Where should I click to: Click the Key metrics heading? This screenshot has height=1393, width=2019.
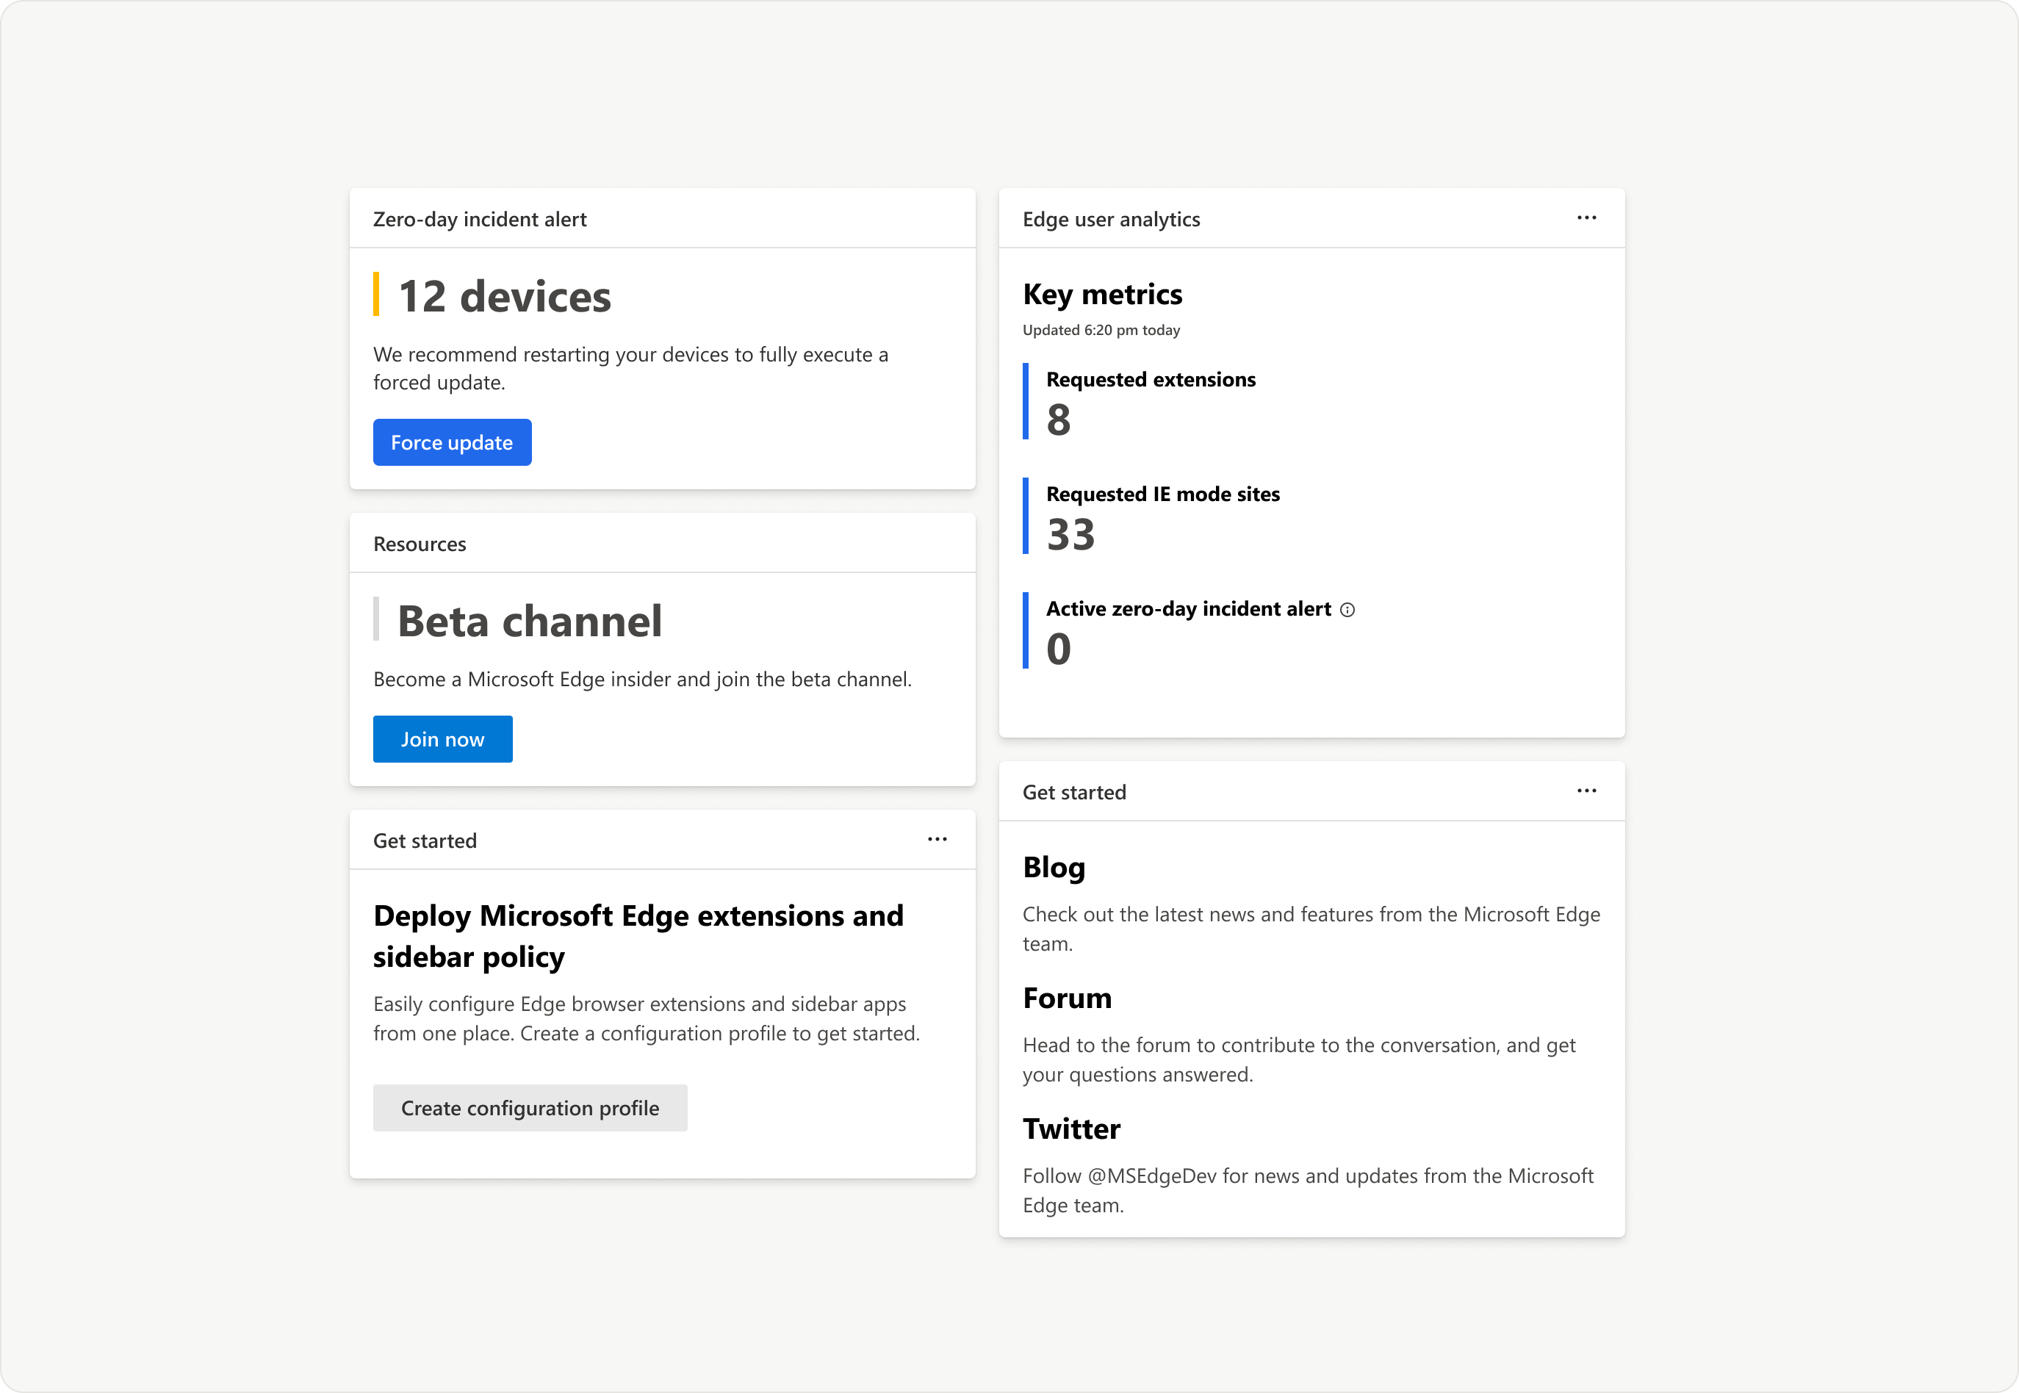click(x=1103, y=295)
